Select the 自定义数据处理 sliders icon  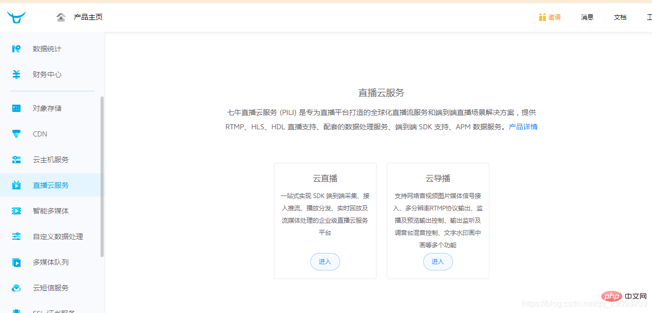pyautogui.click(x=16, y=236)
